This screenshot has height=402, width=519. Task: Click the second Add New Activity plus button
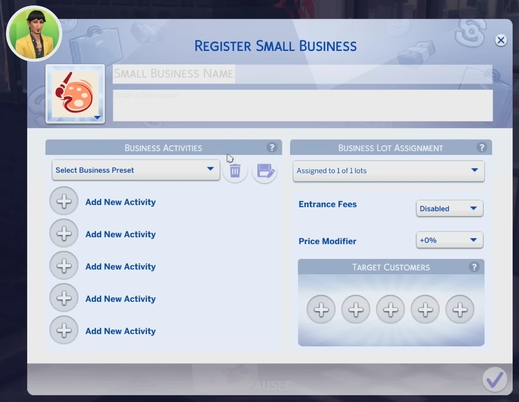pos(64,233)
